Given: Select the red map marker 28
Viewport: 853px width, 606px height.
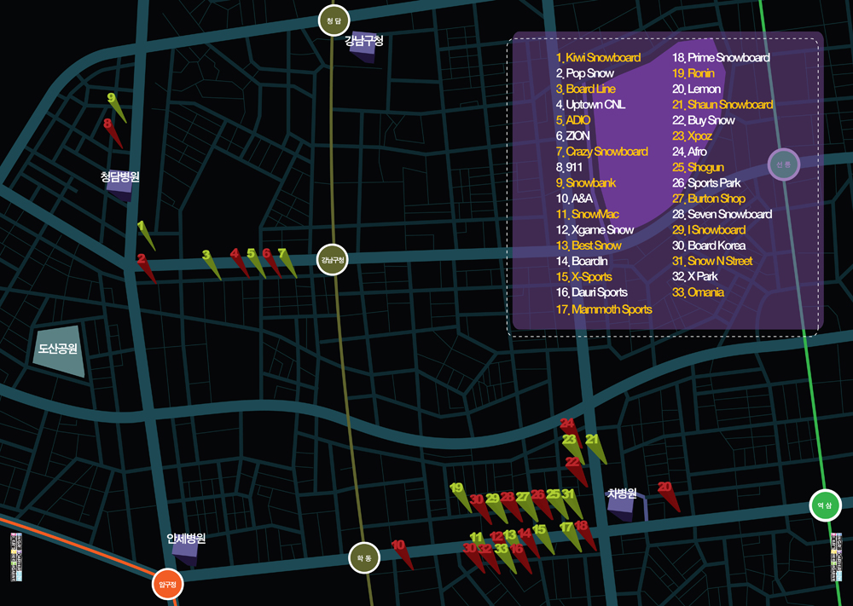Looking at the screenshot, I should (x=511, y=506).
